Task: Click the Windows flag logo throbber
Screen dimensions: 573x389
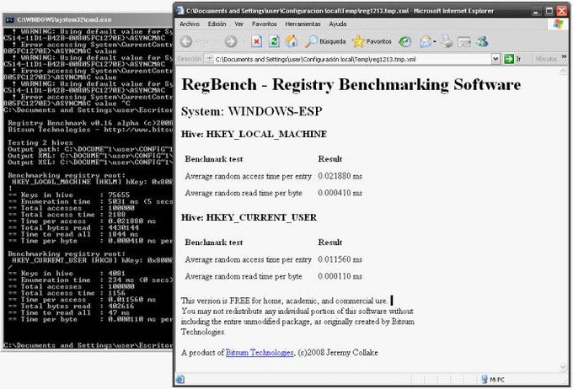Action: (x=558, y=24)
